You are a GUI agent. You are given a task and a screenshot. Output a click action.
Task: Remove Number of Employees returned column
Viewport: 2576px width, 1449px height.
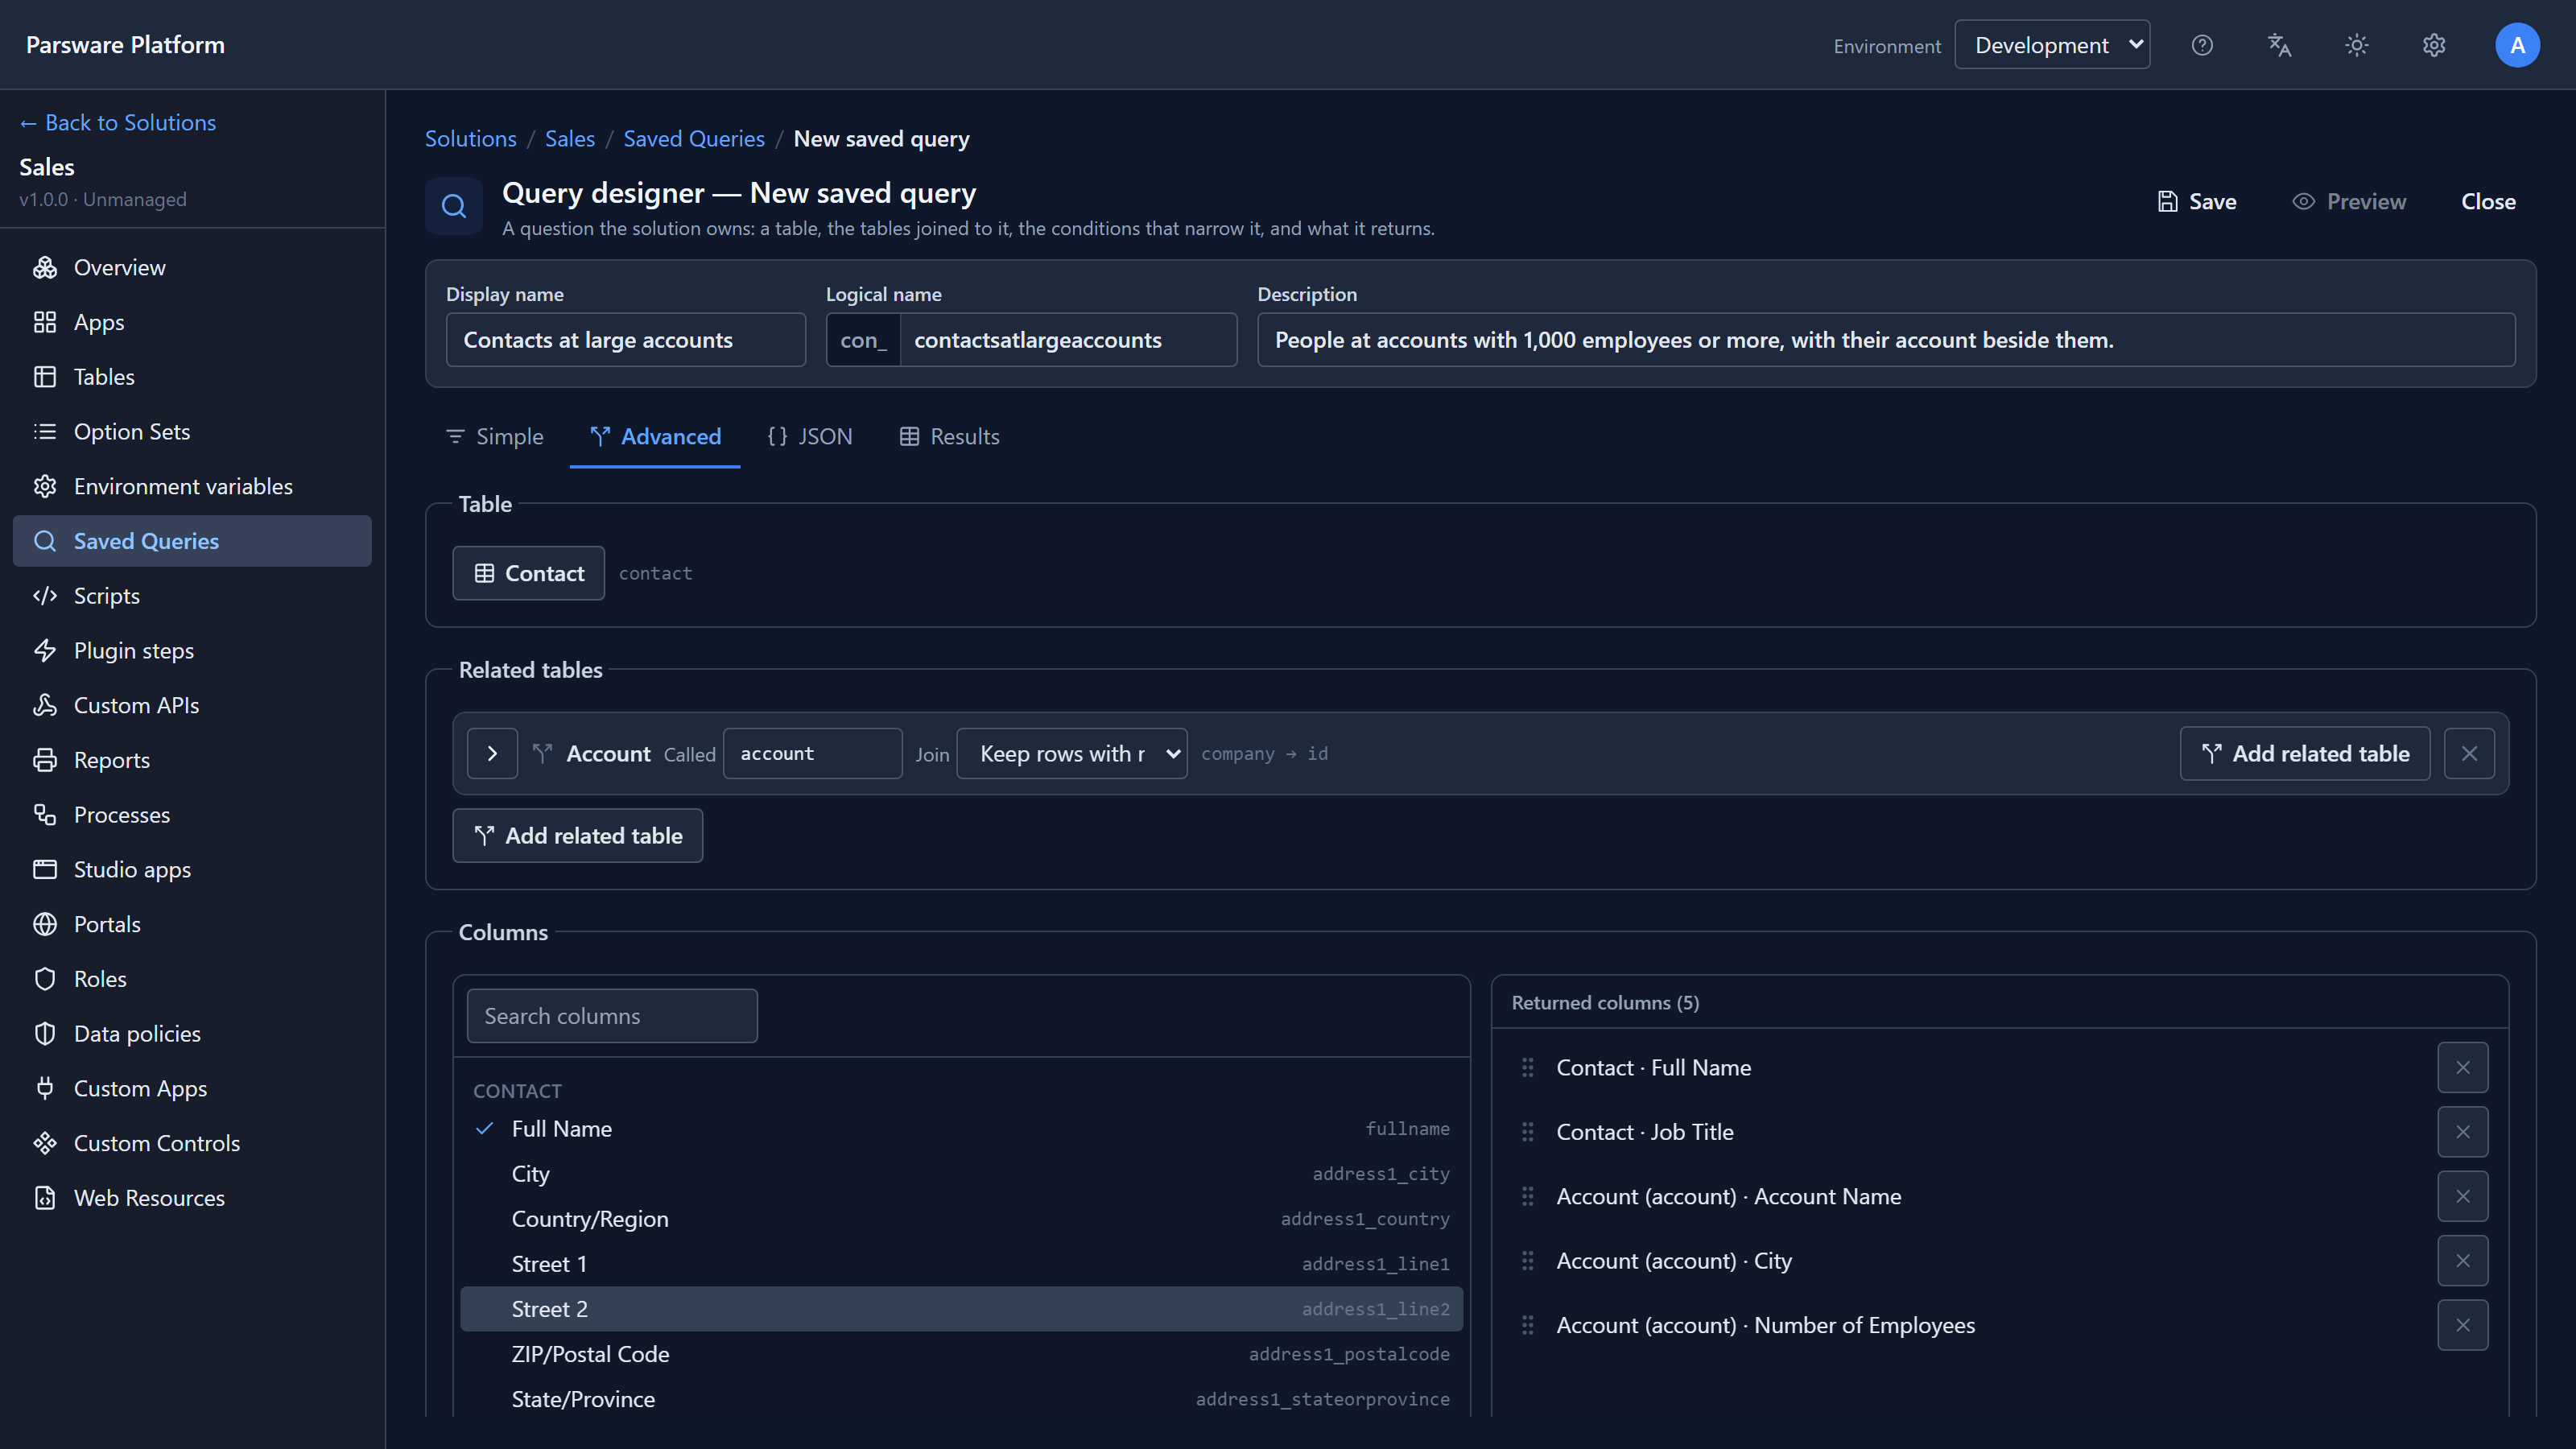2463,1325
